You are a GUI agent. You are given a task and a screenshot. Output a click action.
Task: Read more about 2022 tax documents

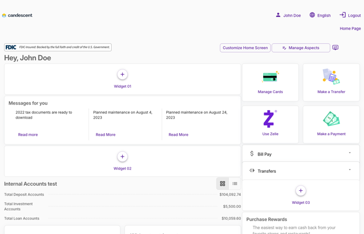click(28, 135)
